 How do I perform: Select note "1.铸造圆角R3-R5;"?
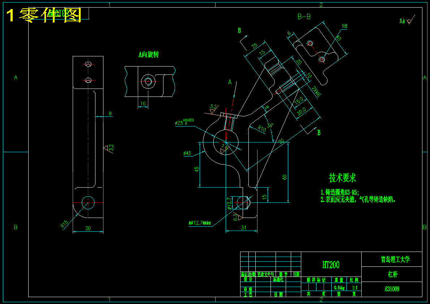pyautogui.click(x=340, y=192)
